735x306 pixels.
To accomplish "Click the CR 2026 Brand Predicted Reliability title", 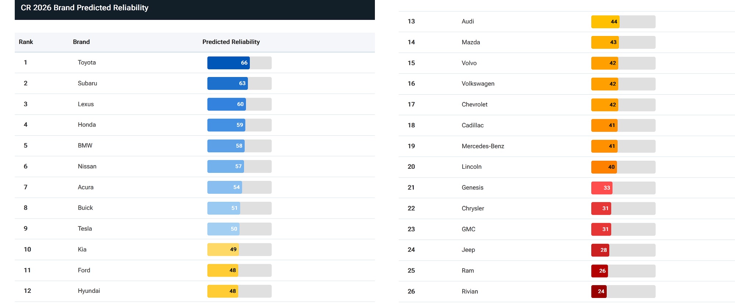I will pos(85,8).
